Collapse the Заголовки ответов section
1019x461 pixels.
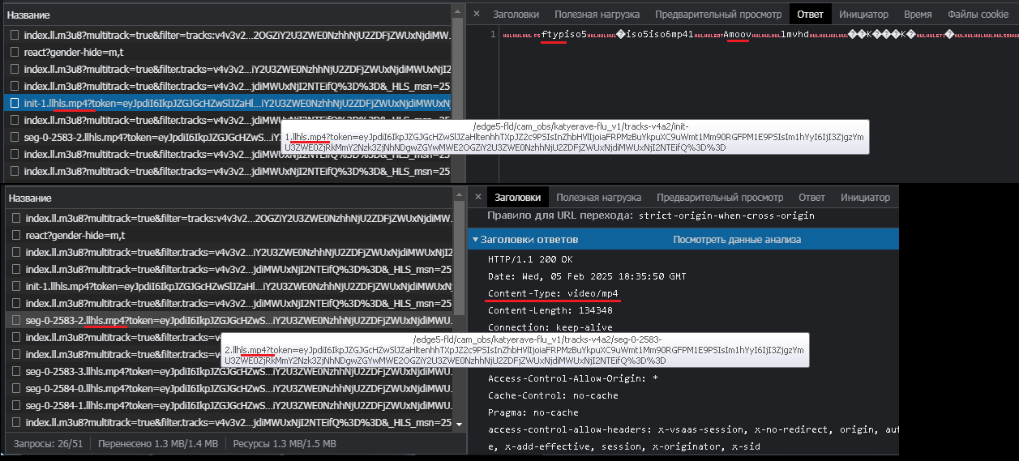tap(476, 240)
